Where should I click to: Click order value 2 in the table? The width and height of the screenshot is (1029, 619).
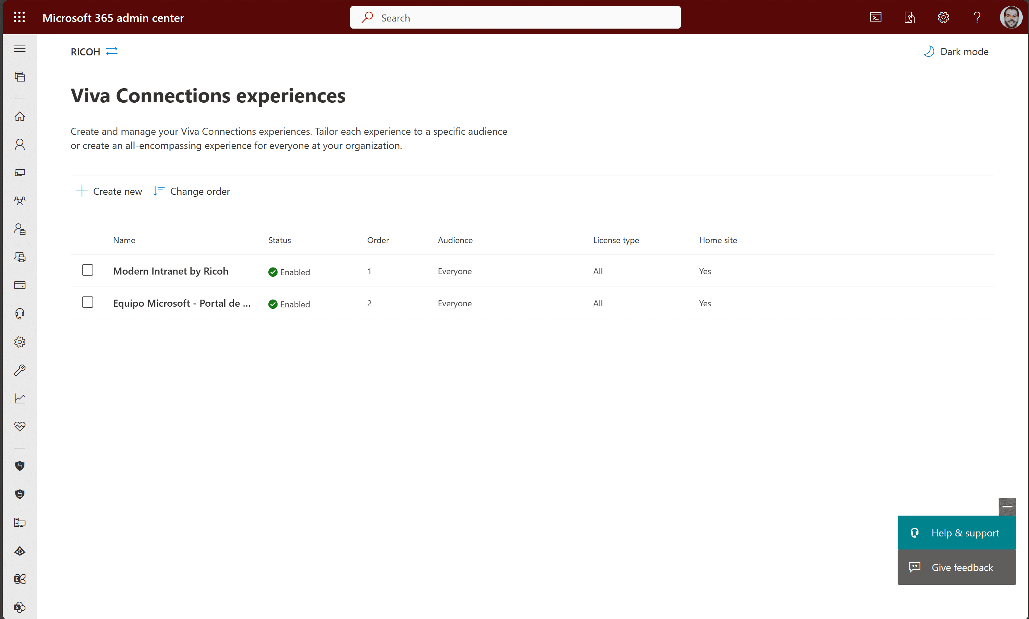tap(369, 303)
